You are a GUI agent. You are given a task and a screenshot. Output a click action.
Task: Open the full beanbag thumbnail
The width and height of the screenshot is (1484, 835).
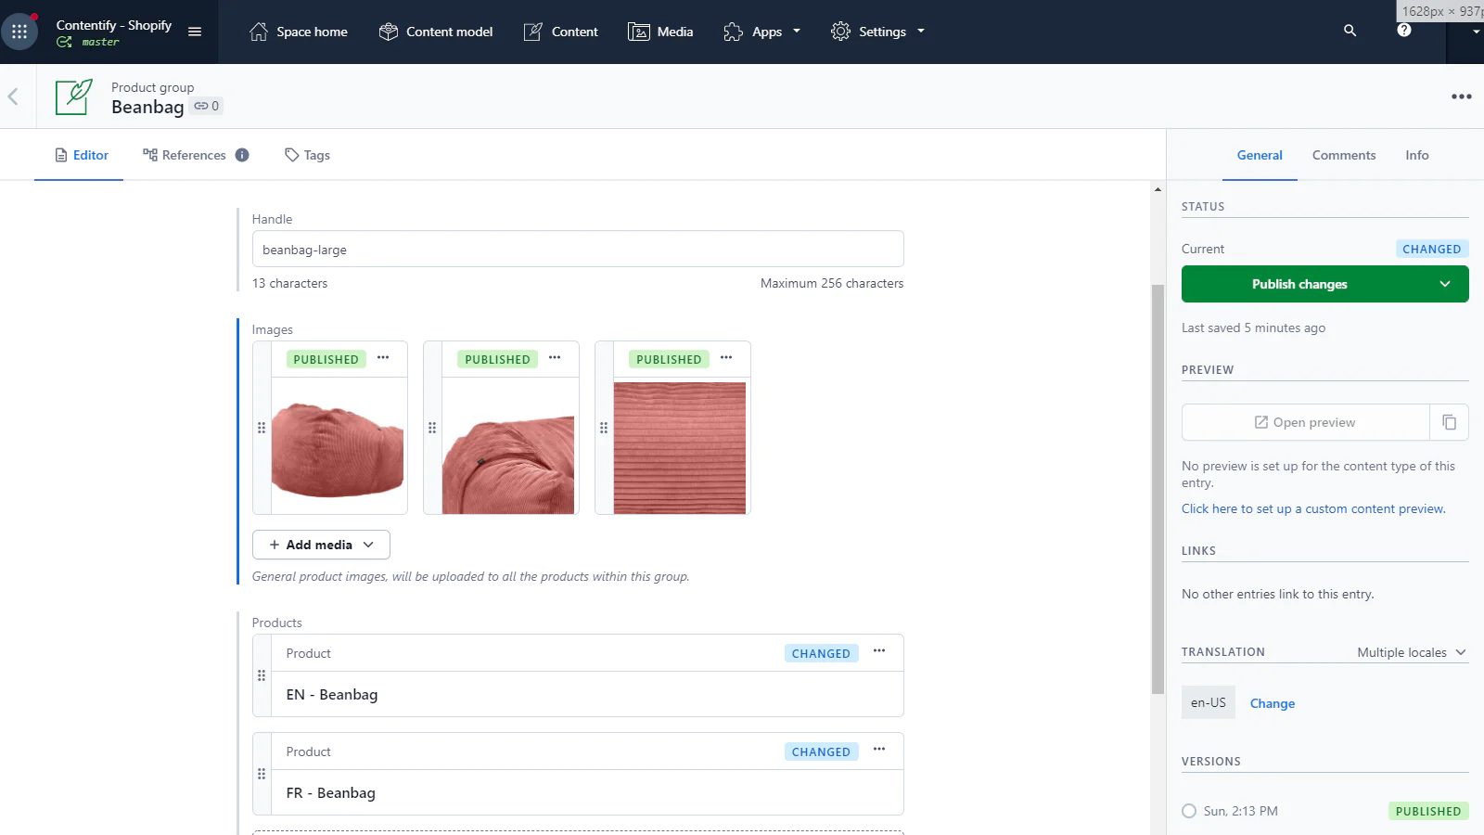click(338, 447)
